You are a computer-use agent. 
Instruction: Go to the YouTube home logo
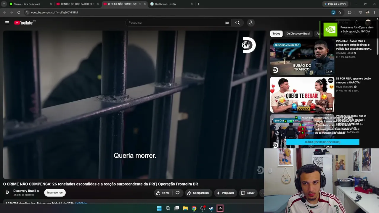click(23, 23)
